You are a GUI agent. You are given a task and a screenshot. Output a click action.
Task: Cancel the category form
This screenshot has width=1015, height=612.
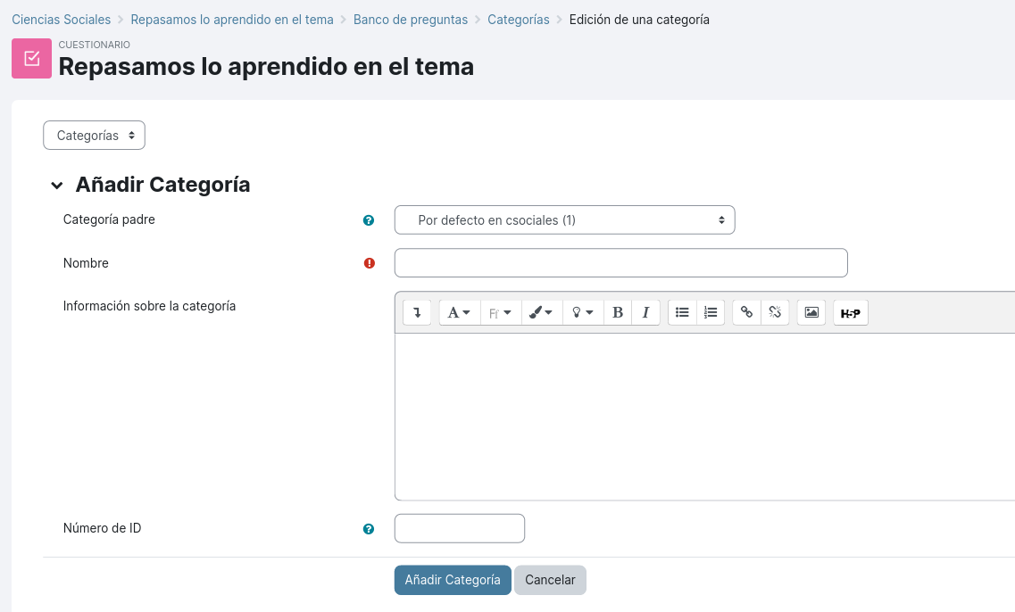click(550, 580)
